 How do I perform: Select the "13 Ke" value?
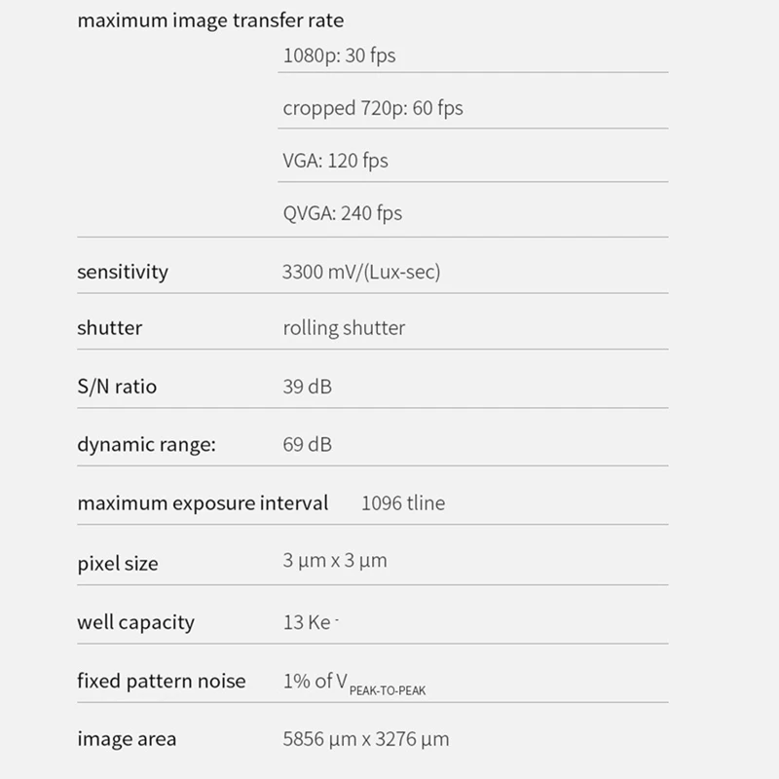pyautogui.click(x=309, y=622)
